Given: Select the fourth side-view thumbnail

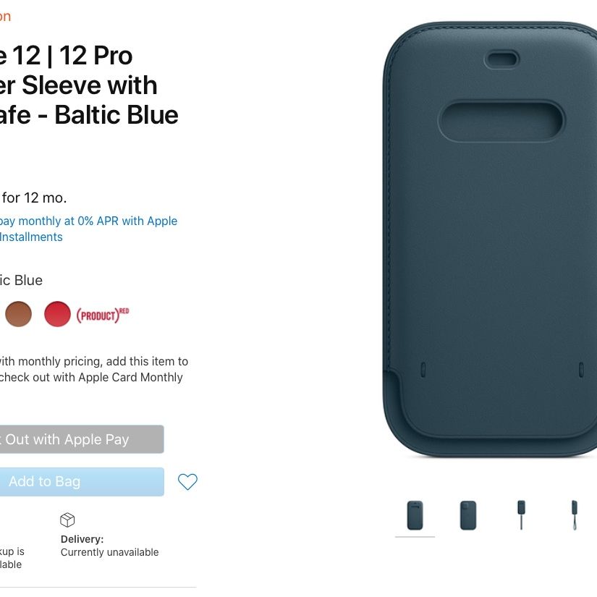Looking at the screenshot, I should click(575, 515).
